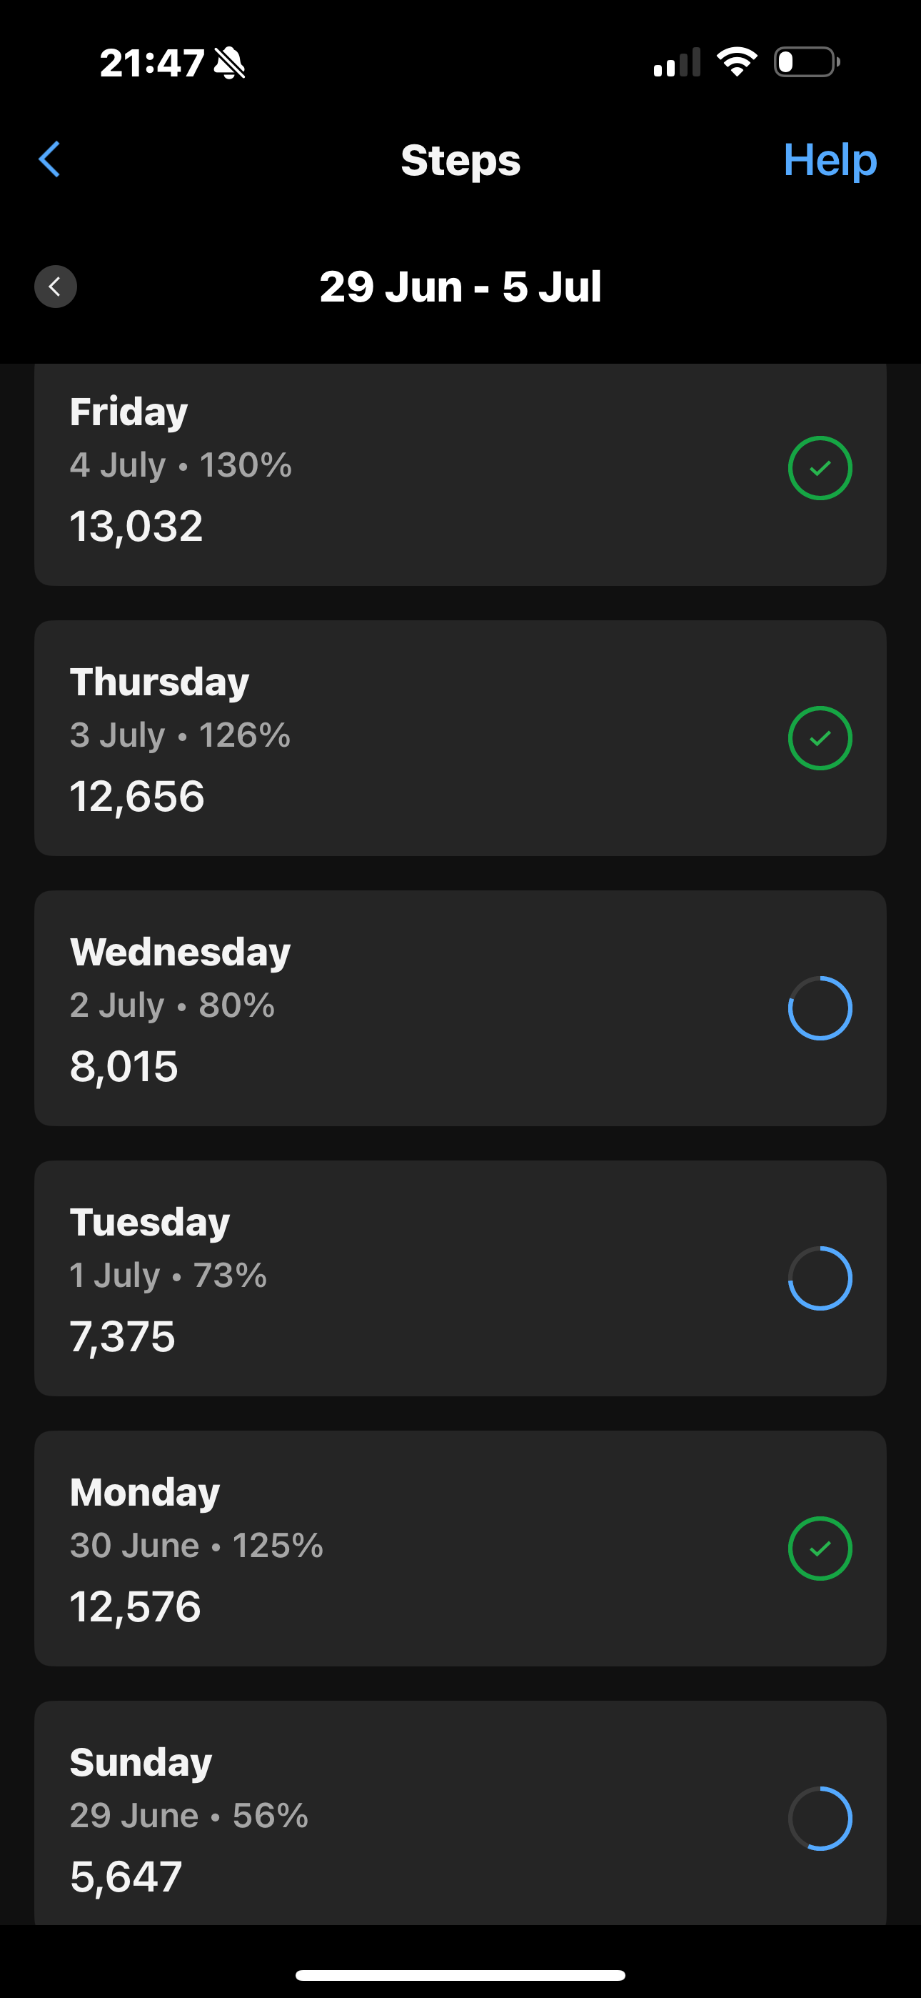The image size is (921, 1998).
Task: Tap the battery indicator in status bar
Action: (x=807, y=62)
